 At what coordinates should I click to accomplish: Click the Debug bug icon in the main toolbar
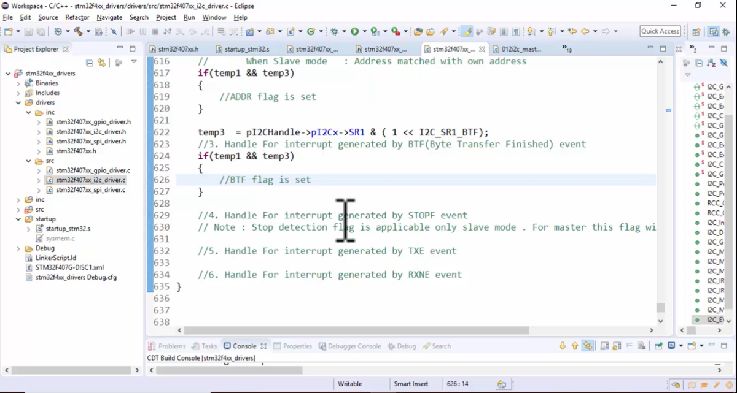coord(335,31)
